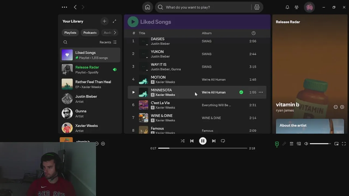Screen dimensions: 349x196
Task: Search within Your Library
Action: 65,42
